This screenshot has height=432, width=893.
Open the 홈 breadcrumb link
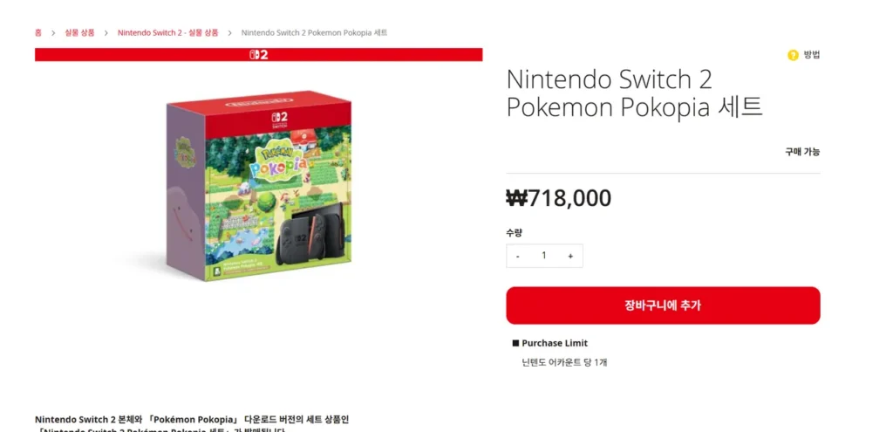point(38,32)
